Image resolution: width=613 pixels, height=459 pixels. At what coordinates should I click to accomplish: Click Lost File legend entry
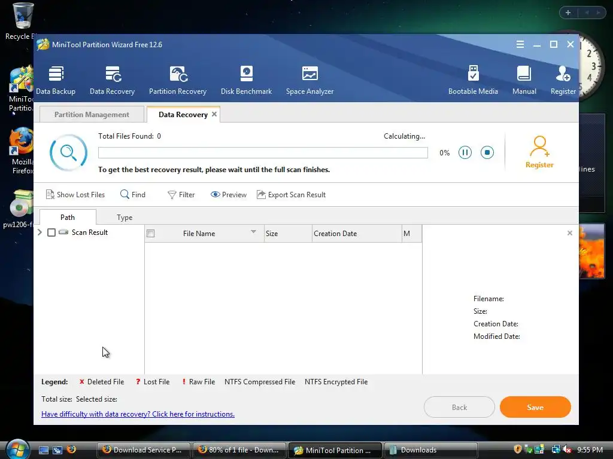point(153,382)
